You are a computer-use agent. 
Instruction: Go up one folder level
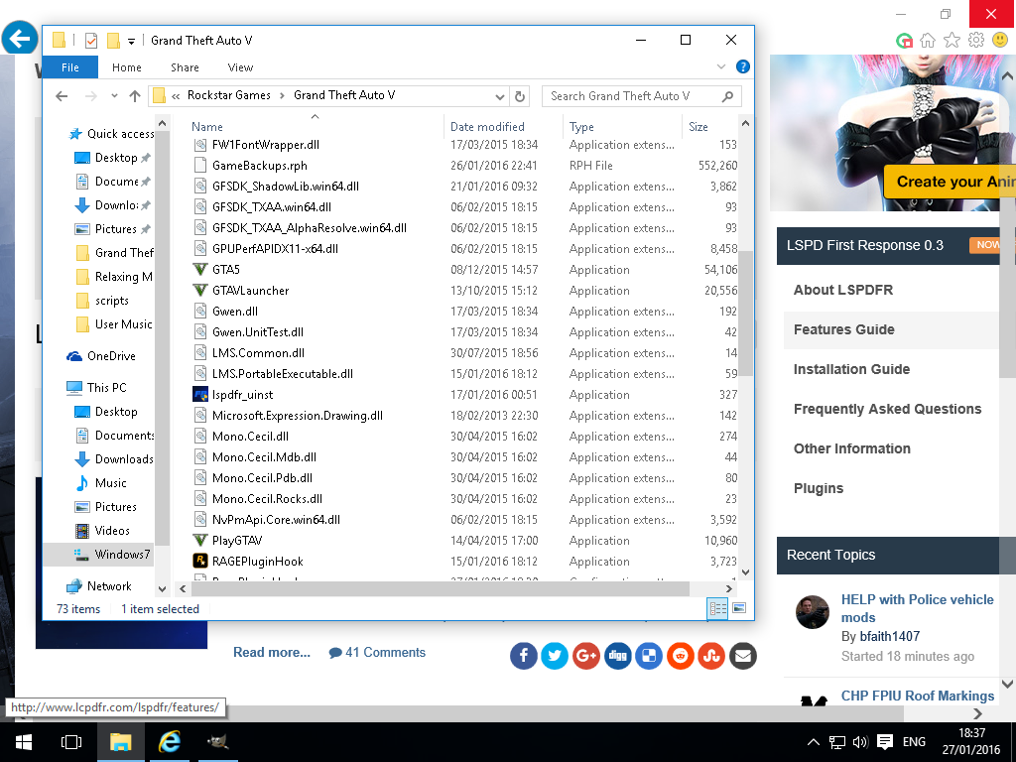coord(135,96)
